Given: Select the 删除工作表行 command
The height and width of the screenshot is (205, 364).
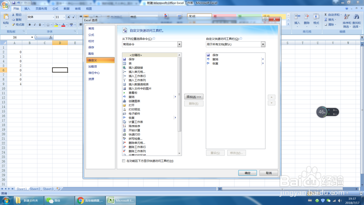Looking at the screenshot, I should pos(150,147).
